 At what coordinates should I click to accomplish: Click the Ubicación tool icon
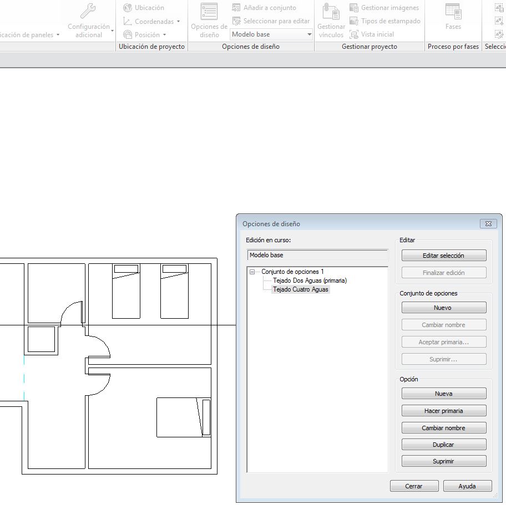click(x=128, y=8)
